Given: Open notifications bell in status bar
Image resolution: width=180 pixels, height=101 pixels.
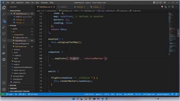Looking at the screenshot, I should (176, 94).
